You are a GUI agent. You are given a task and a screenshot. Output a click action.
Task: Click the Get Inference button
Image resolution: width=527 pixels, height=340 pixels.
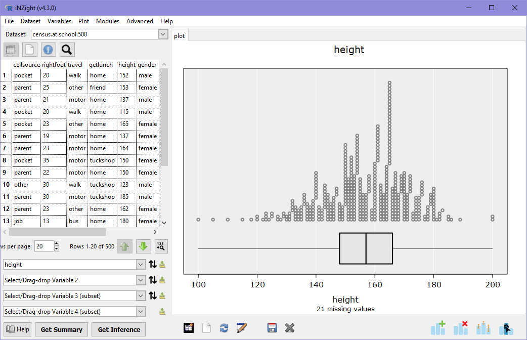(x=118, y=329)
